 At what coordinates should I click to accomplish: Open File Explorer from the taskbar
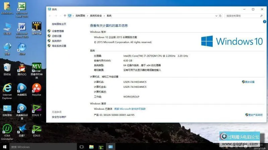pos(91,147)
